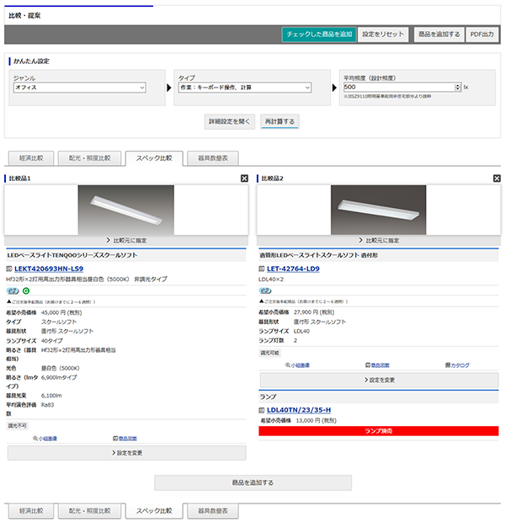Click the eco badge under LDL40×2
The image size is (505, 522).
coord(265,290)
